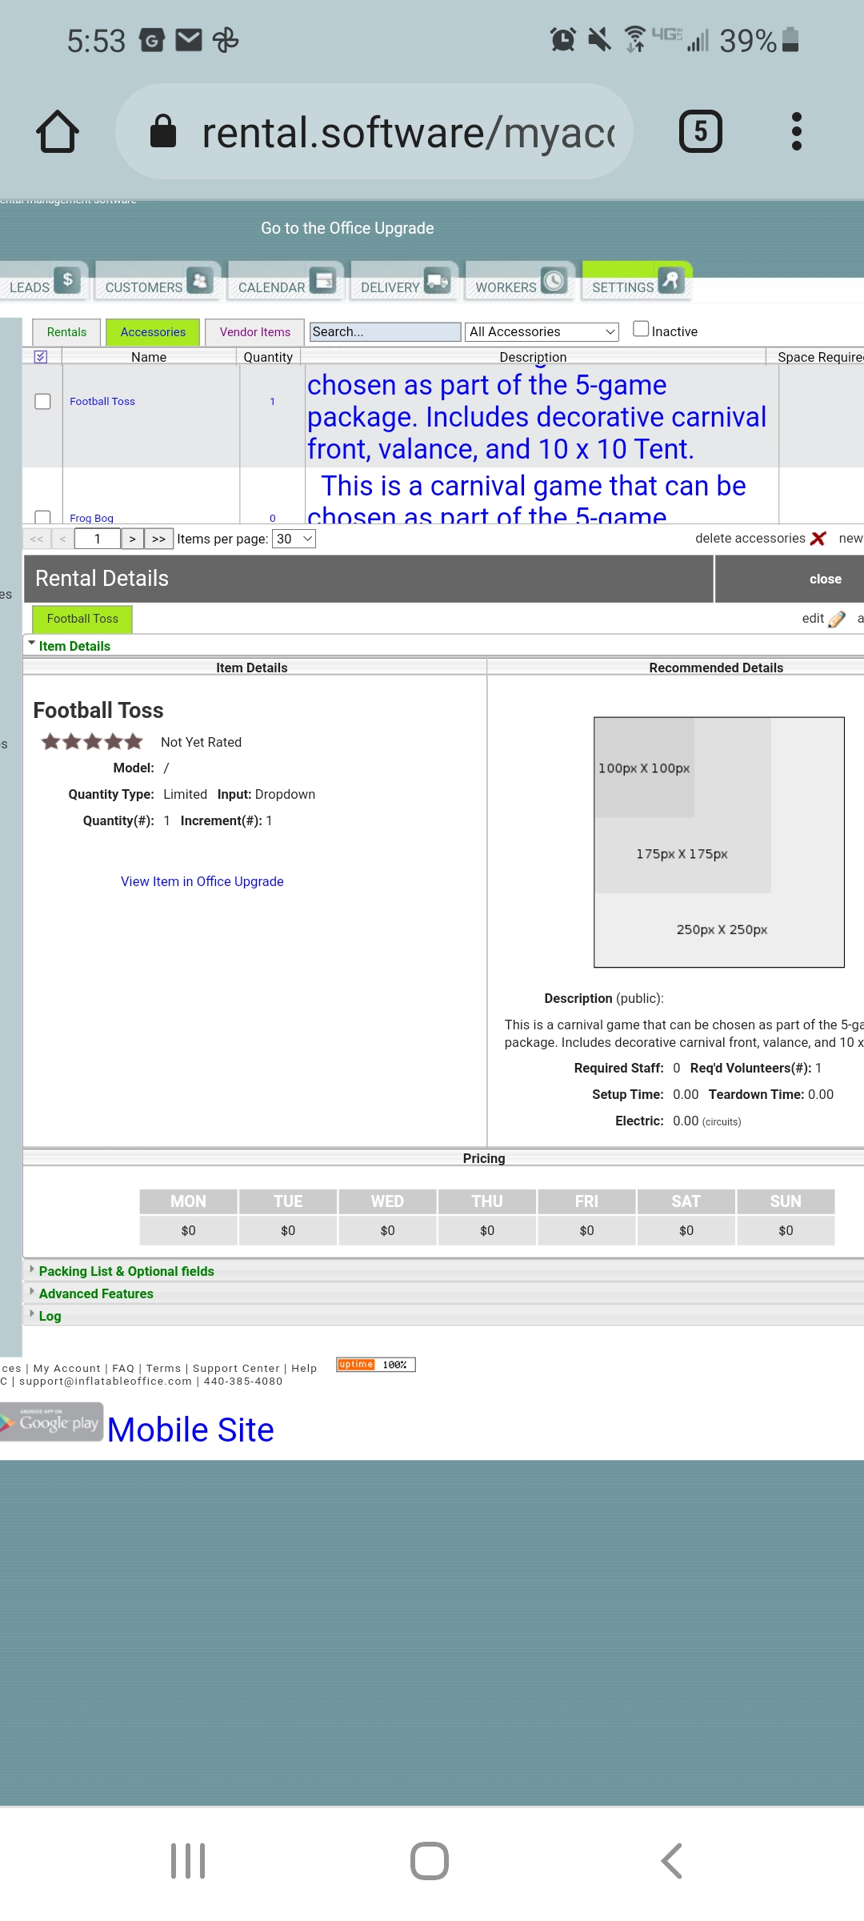Open Delivery via the truck icon

(x=437, y=280)
